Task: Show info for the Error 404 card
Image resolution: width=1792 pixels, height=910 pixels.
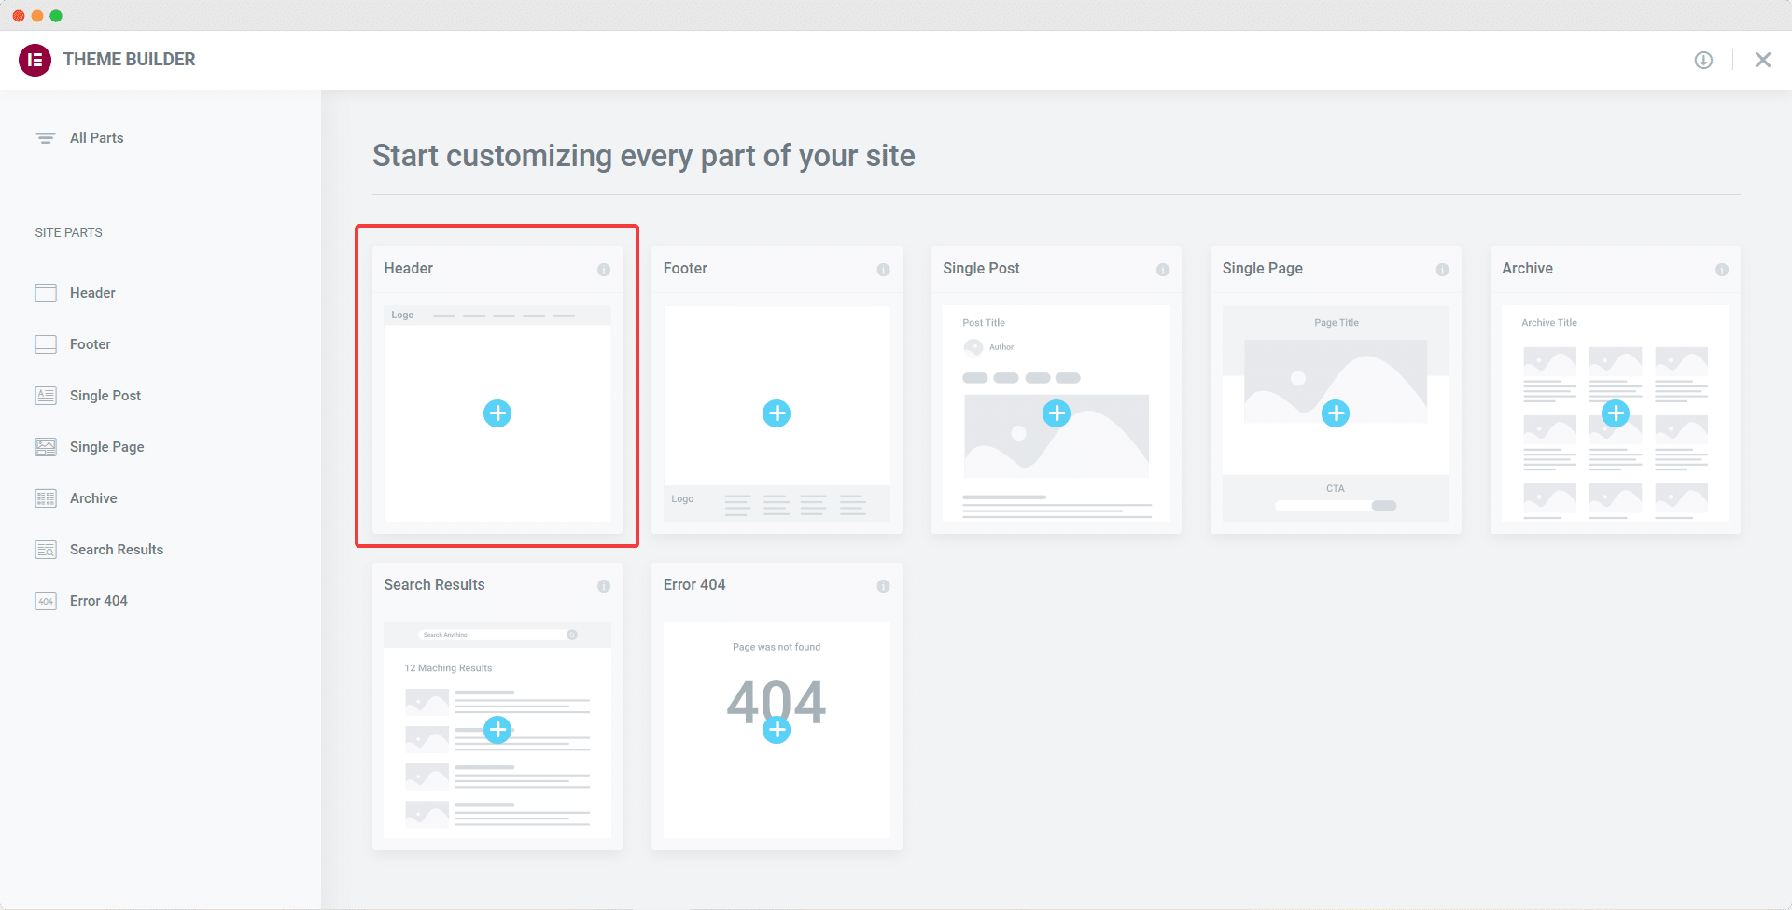Action: 883,585
